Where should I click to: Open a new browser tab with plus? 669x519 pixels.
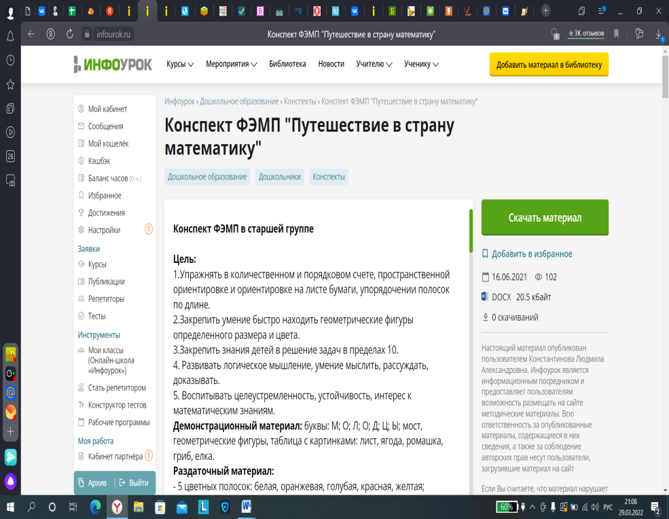545,11
